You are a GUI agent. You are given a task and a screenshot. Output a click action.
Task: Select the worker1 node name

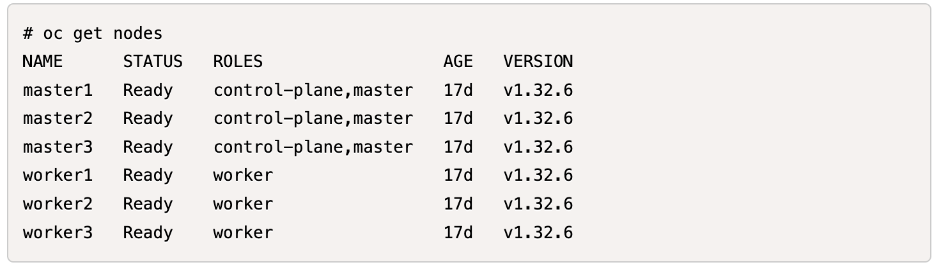(58, 176)
